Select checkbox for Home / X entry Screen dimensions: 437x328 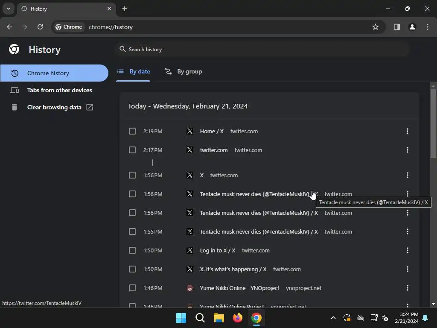(x=132, y=131)
